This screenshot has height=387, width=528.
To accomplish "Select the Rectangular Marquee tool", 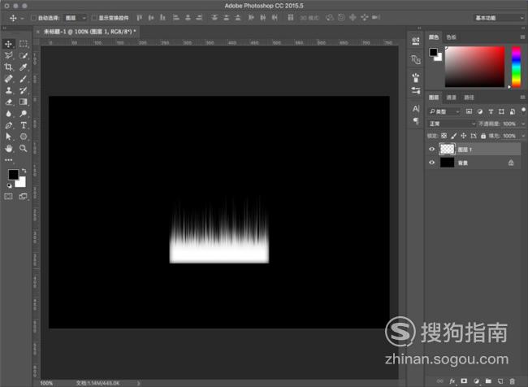I will [24, 44].
